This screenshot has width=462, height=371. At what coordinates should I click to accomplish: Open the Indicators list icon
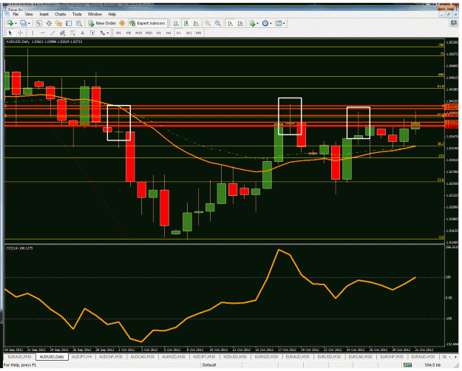[252, 23]
